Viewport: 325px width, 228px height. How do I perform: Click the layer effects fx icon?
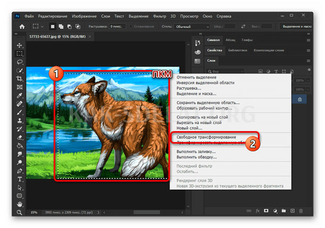coord(258,211)
